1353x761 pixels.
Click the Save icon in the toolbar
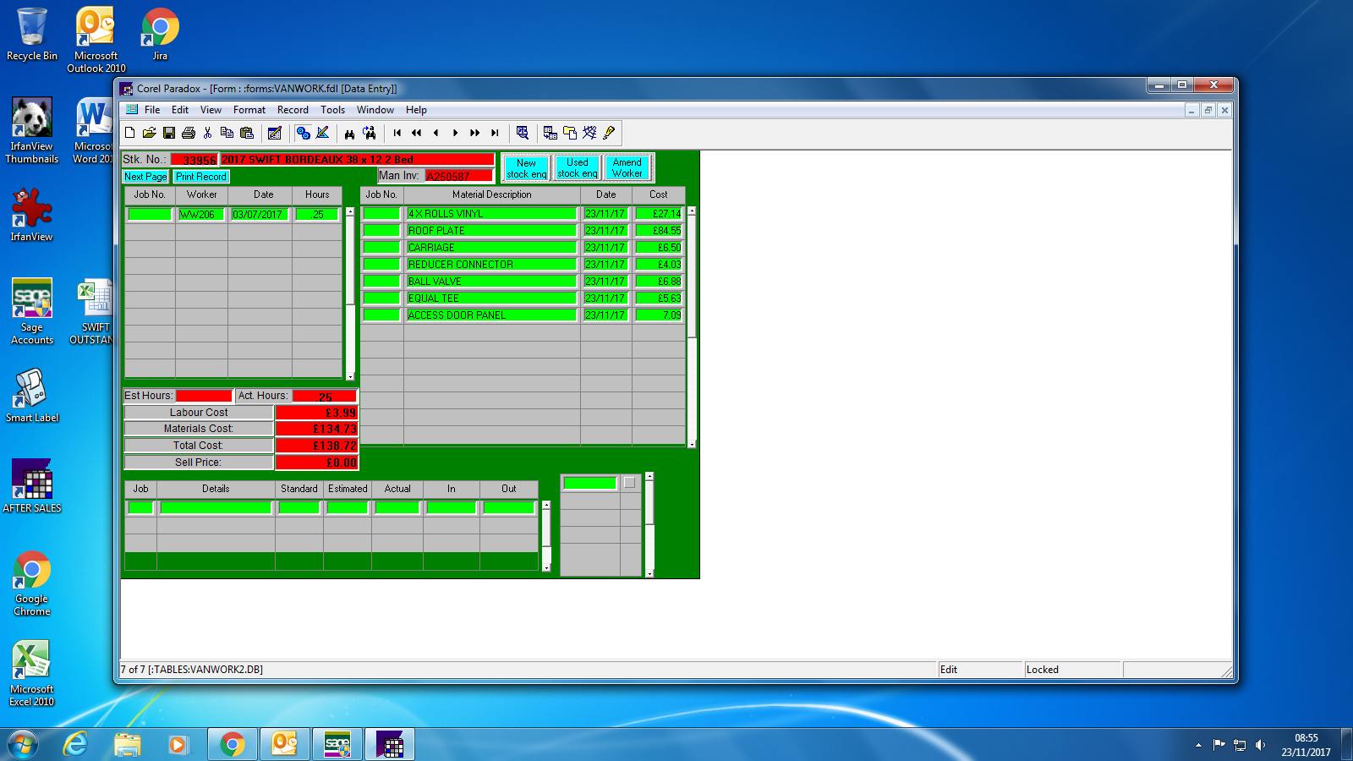169,133
